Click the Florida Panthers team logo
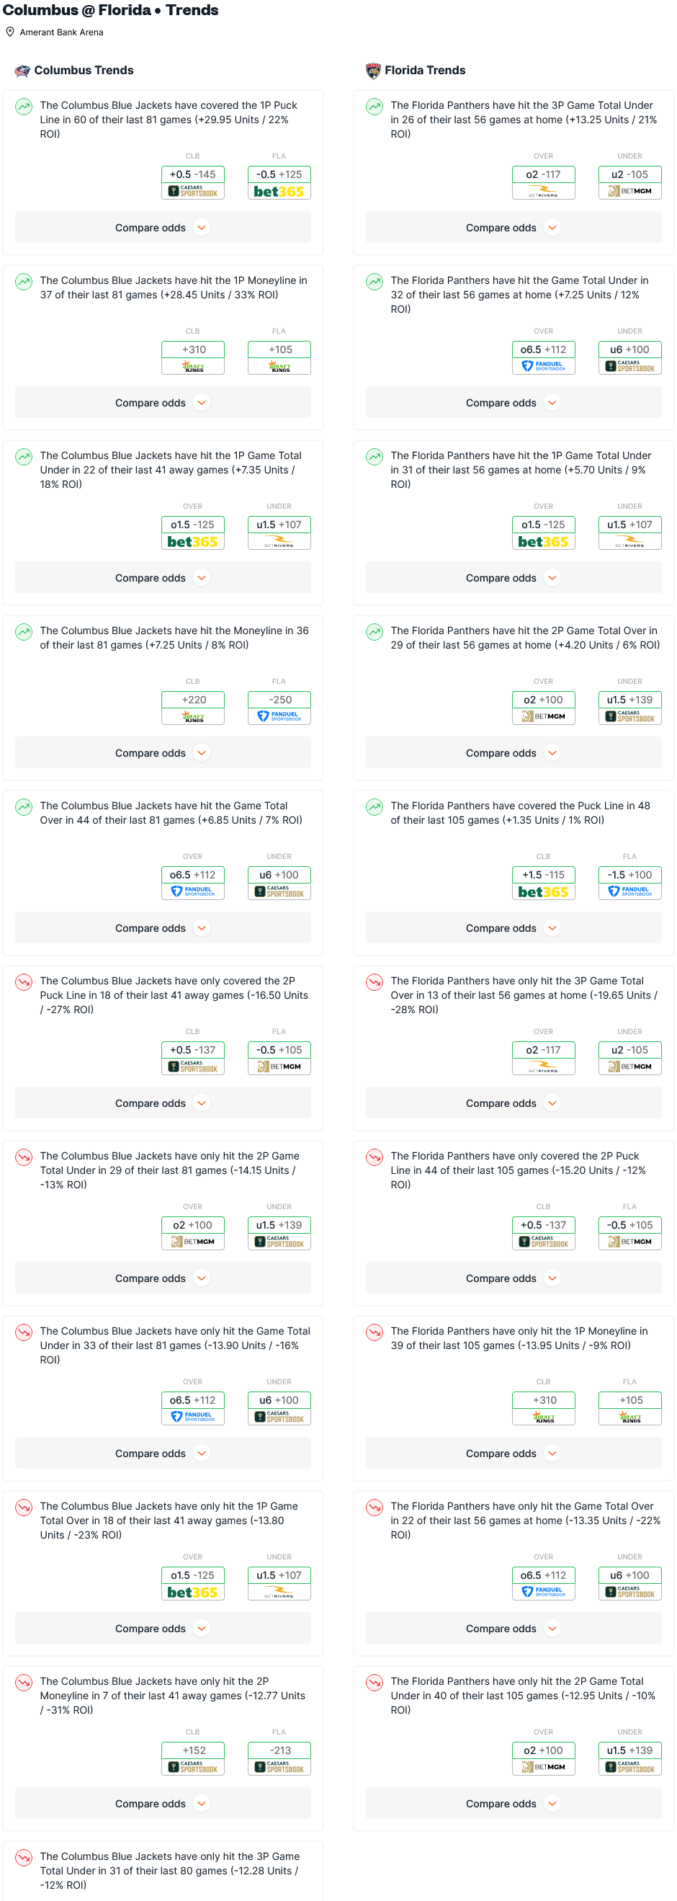Screen dimensions: 677x1901 (x=373, y=71)
